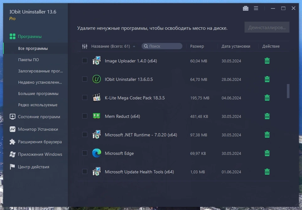Sort by Дата установки column
302x210 pixels.
[236, 46]
